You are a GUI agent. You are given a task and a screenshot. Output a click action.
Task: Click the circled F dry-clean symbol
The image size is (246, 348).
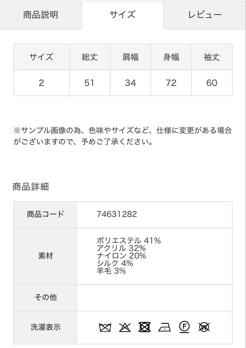[x=184, y=327]
